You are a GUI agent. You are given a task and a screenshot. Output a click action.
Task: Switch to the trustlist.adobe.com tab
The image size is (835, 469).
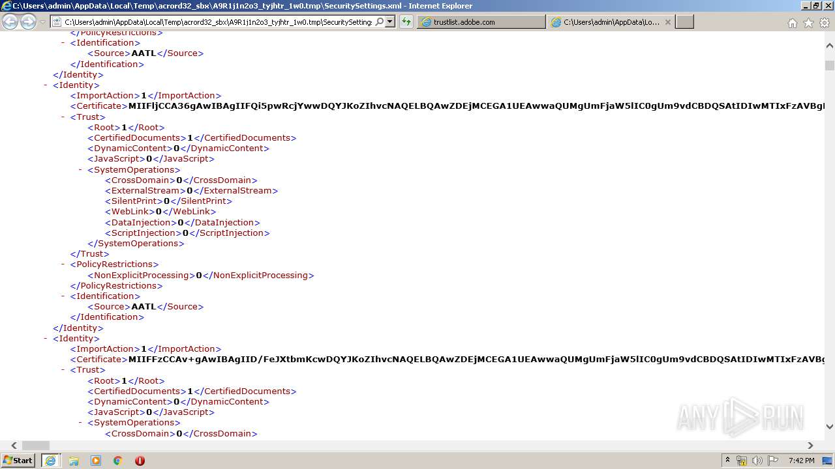[481, 21]
